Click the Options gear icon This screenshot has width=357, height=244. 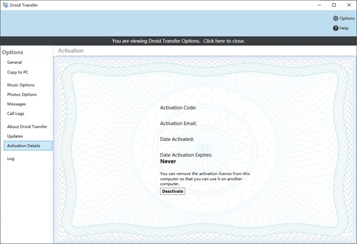click(x=336, y=18)
